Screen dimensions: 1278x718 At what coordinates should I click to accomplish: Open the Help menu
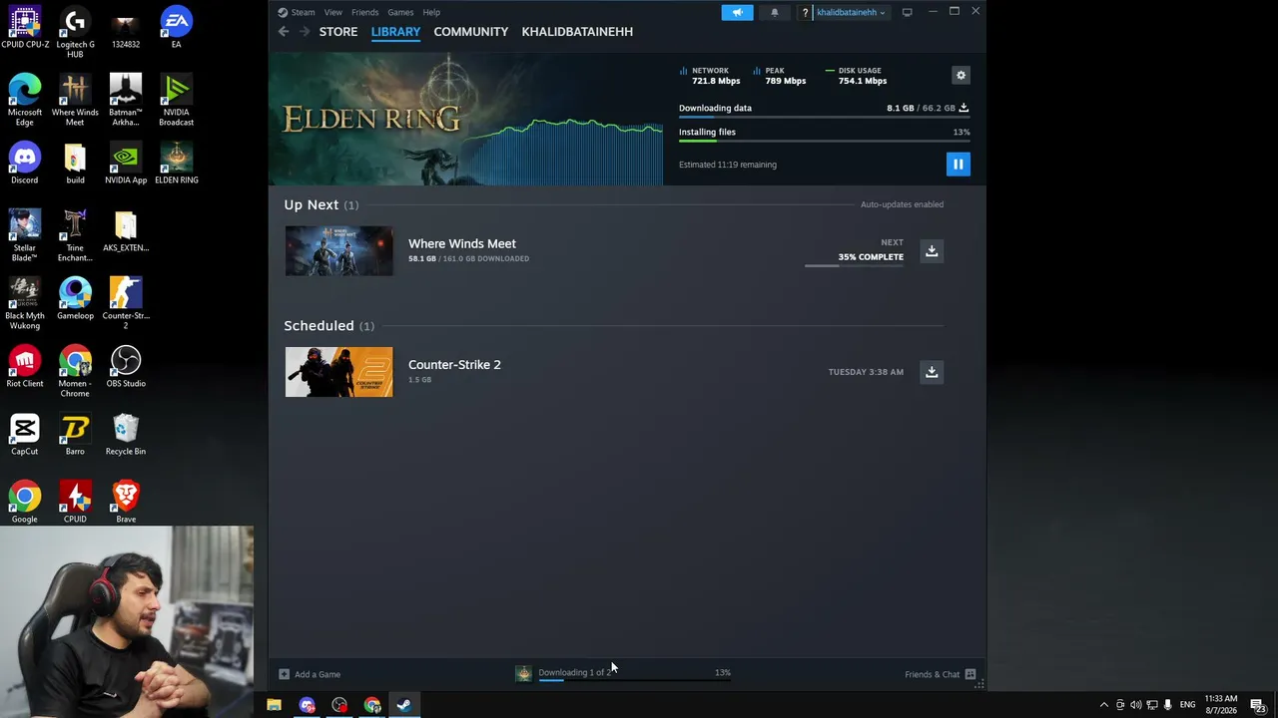tap(431, 13)
